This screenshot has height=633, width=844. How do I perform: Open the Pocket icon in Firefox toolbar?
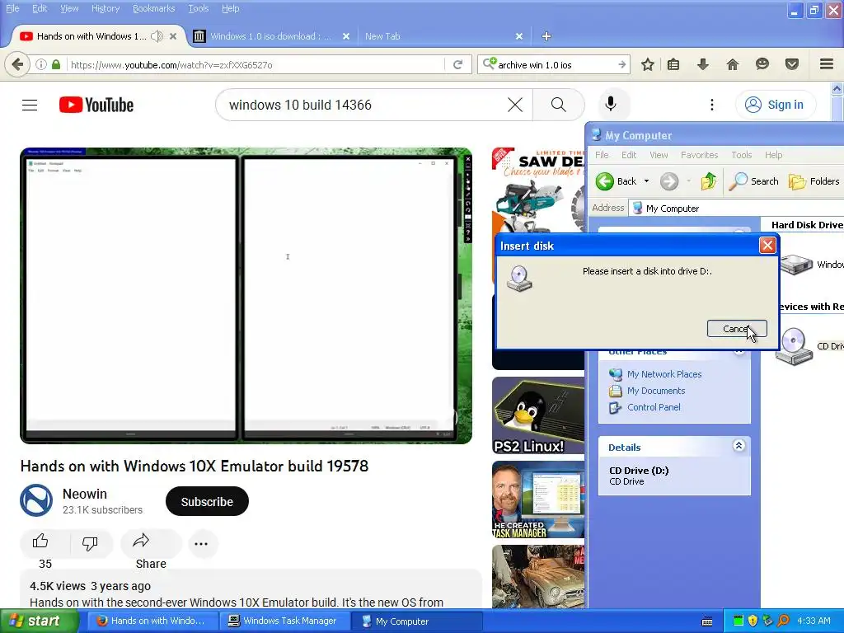792,64
